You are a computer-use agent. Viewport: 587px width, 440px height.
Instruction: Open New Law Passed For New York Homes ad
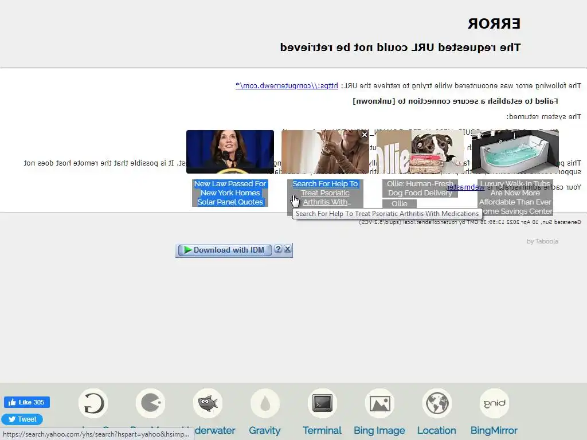(x=230, y=192)
